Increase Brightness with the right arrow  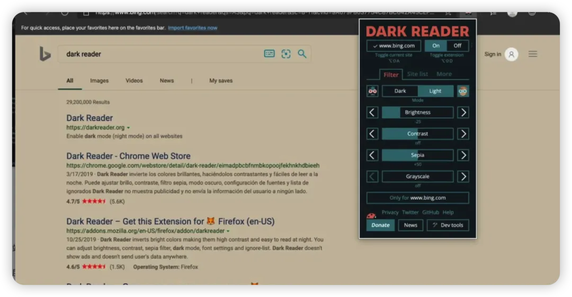pos(463,113)
